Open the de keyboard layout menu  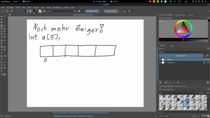click(187, 1)
